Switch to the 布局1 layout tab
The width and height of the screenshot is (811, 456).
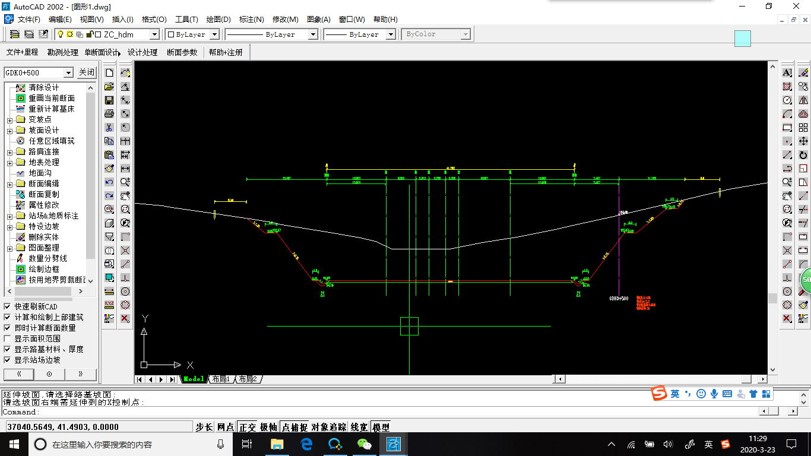click(220, 379)
